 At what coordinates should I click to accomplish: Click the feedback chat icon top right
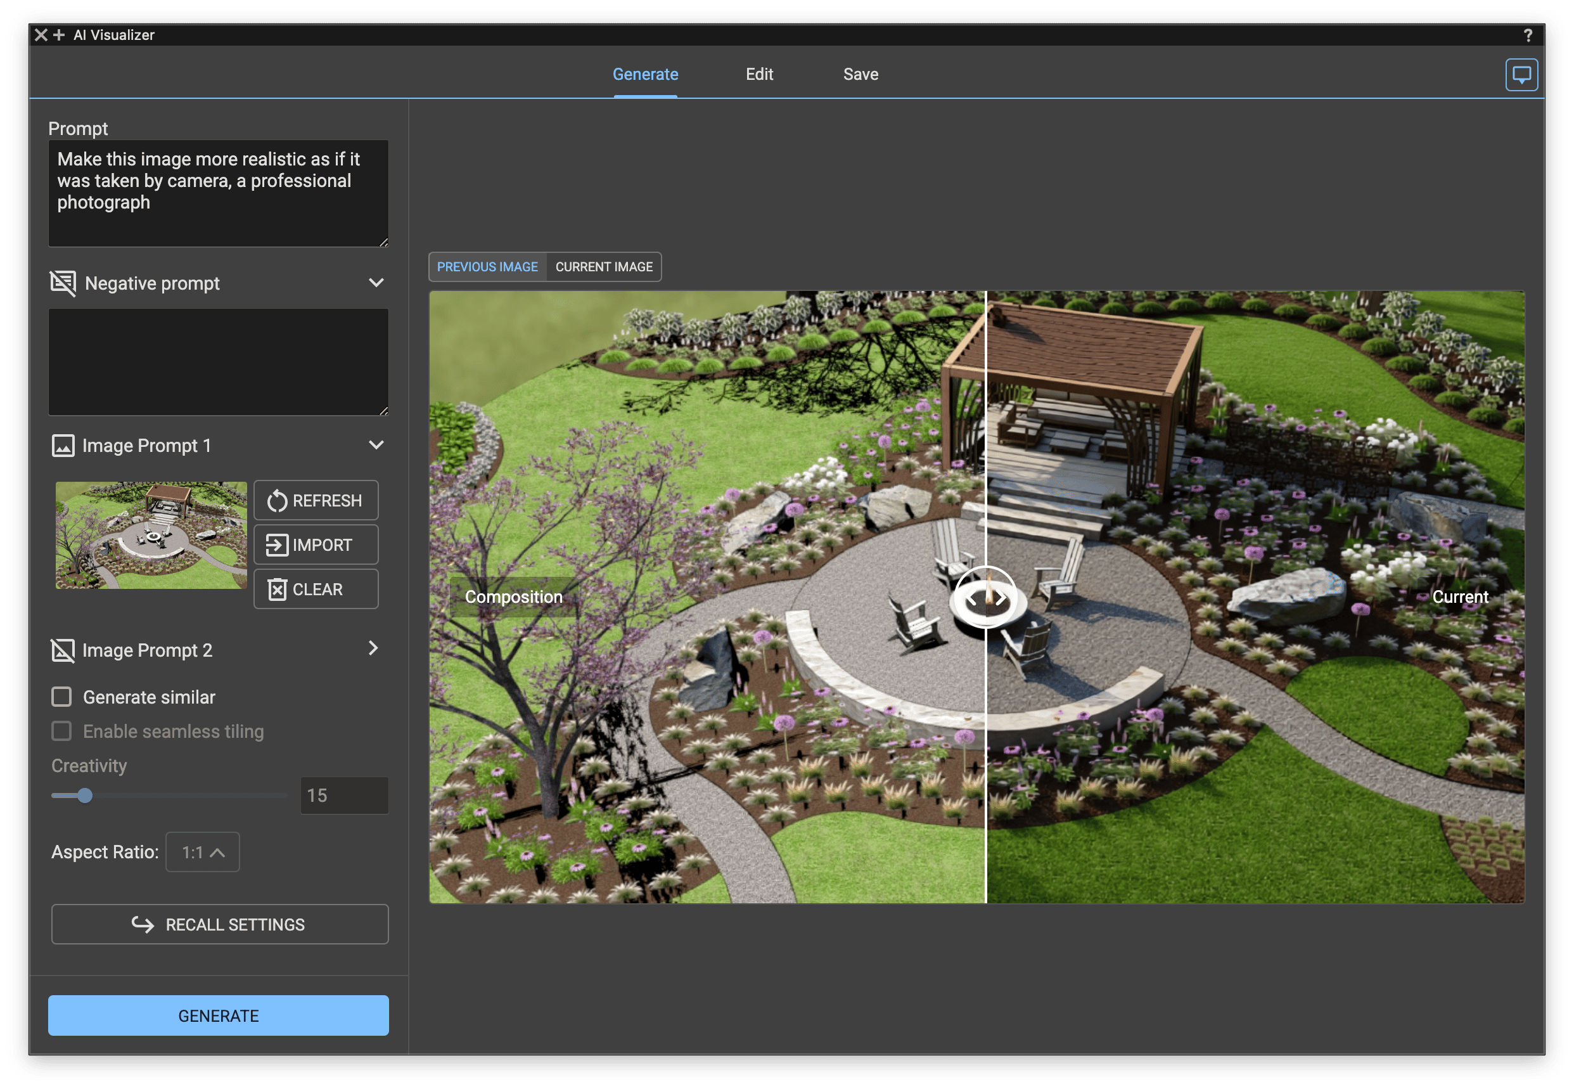[1520, 74]
